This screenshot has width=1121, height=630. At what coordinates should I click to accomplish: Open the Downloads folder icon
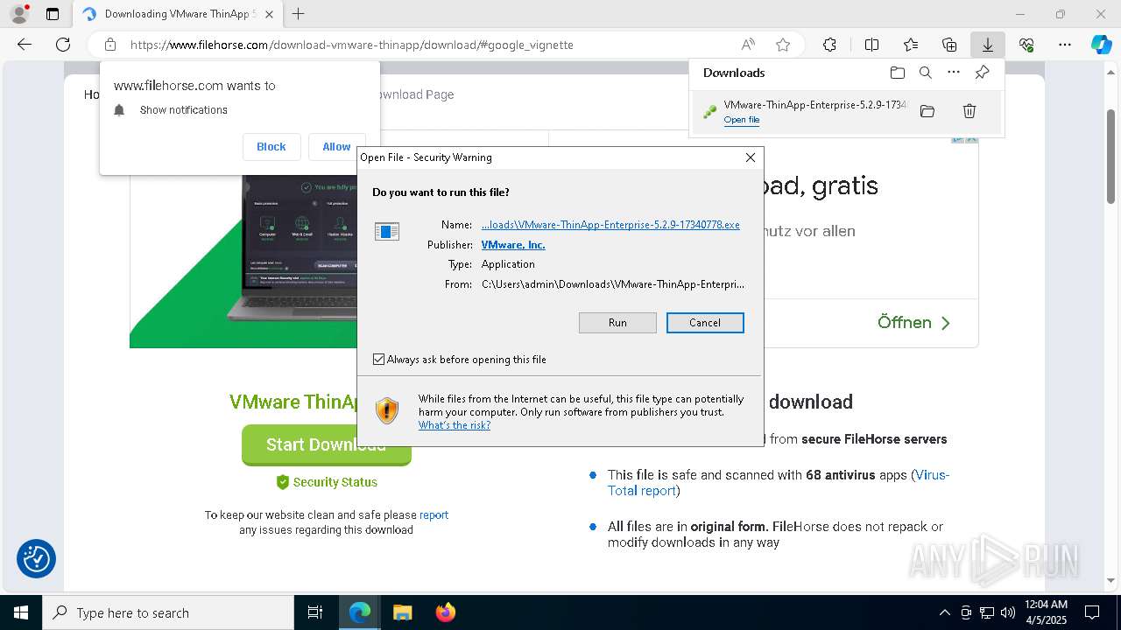coord(897,73)
